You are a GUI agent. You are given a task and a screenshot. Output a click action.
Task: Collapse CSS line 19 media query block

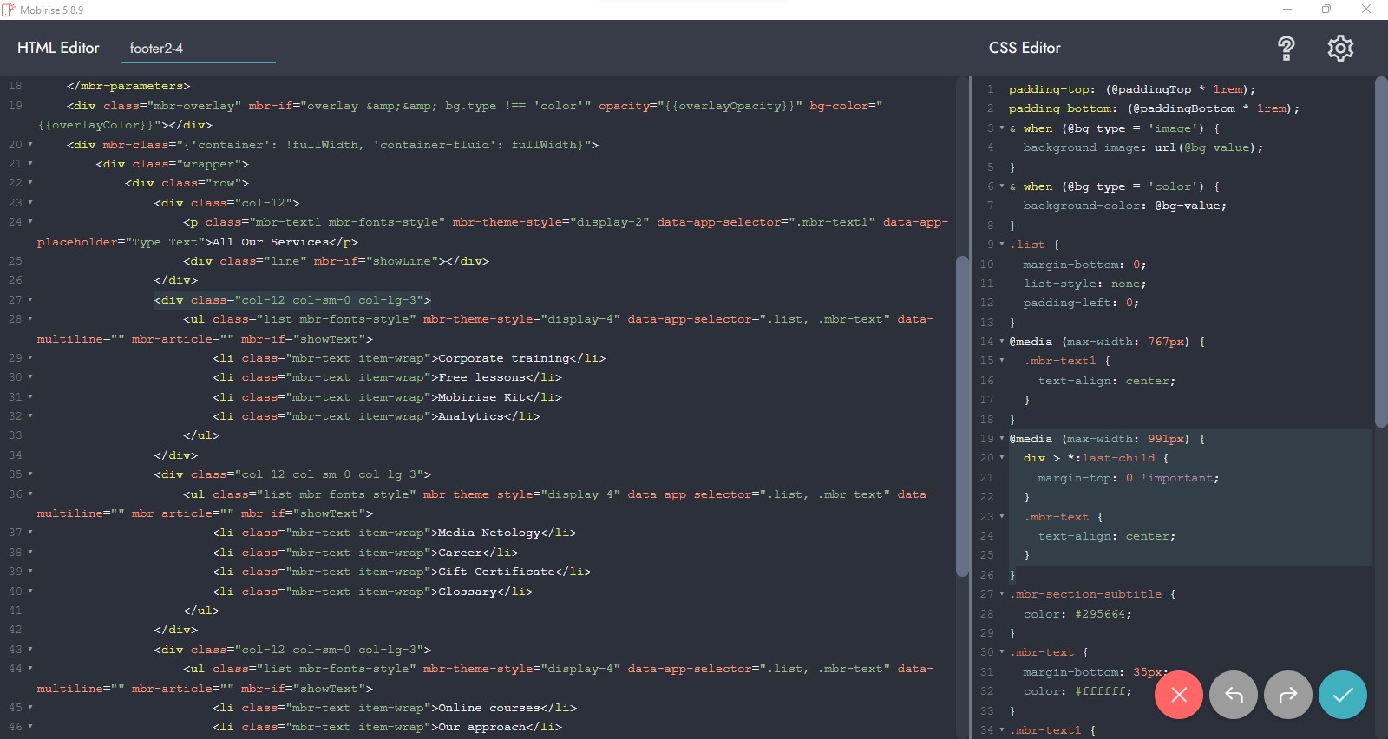point(1002,439)
